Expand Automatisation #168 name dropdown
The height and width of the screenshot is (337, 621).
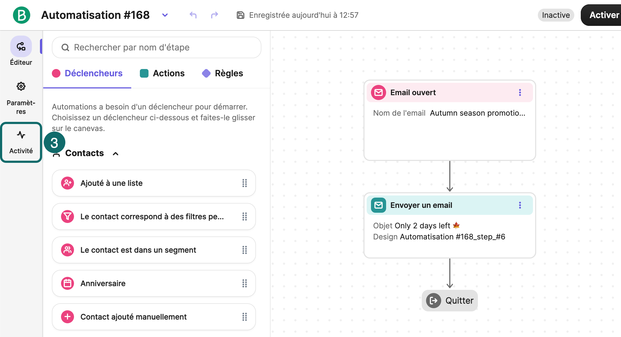(x=165, y=15)
